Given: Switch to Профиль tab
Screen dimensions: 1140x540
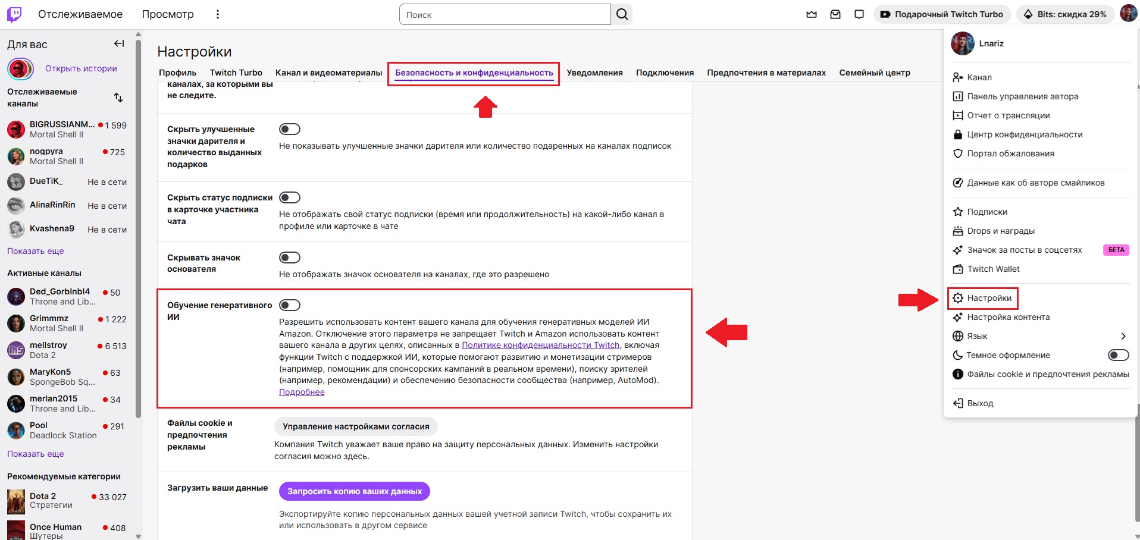Looking at the screenshot, I should click(x=177, y=73).
